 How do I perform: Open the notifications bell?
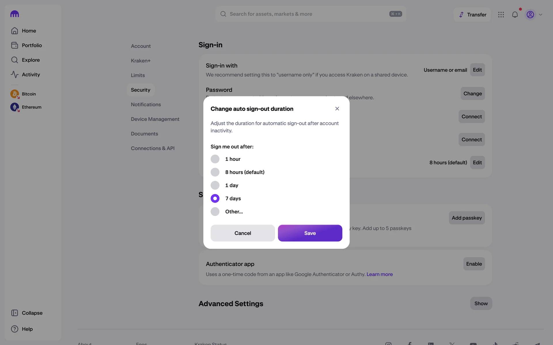click(x=515, y=15)
